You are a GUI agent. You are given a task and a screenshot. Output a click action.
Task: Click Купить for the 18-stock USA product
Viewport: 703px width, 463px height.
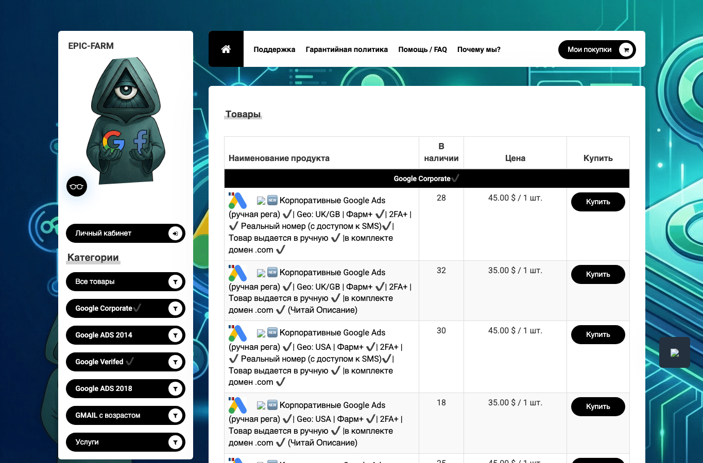598,406
